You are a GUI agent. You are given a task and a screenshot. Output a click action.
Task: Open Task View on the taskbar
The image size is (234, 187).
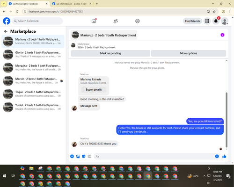13,176
